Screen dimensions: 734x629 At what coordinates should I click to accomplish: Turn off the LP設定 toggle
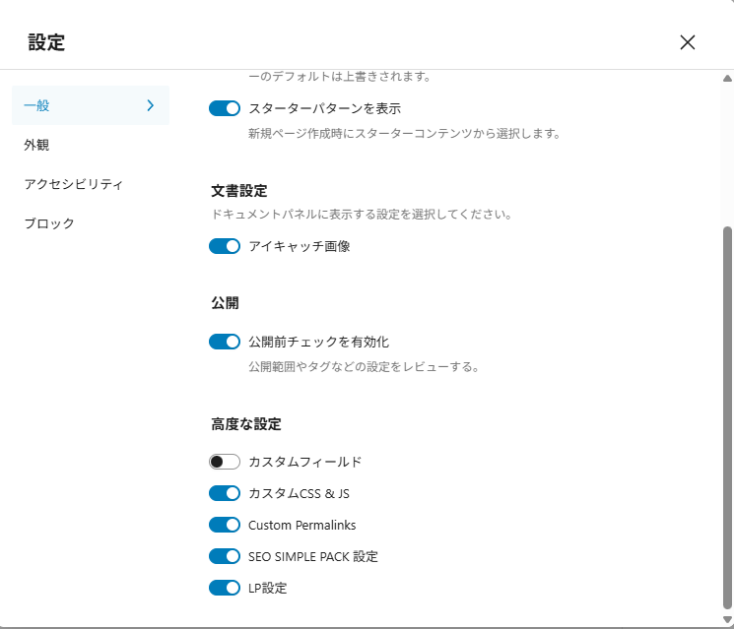225,588
